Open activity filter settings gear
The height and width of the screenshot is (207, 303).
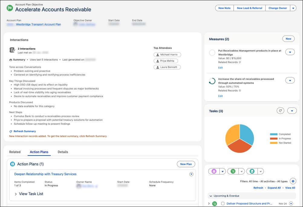[293, 181]
